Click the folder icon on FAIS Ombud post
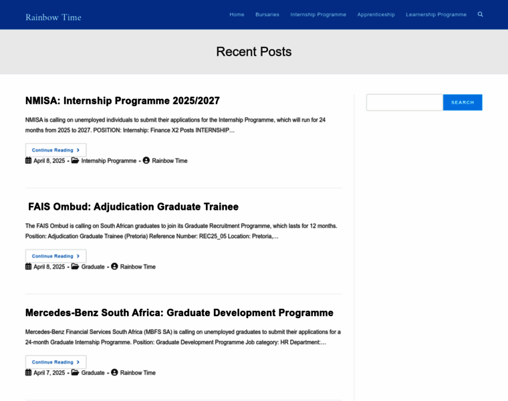This screenshot has width=508, height=401. [x=75, y=266]
